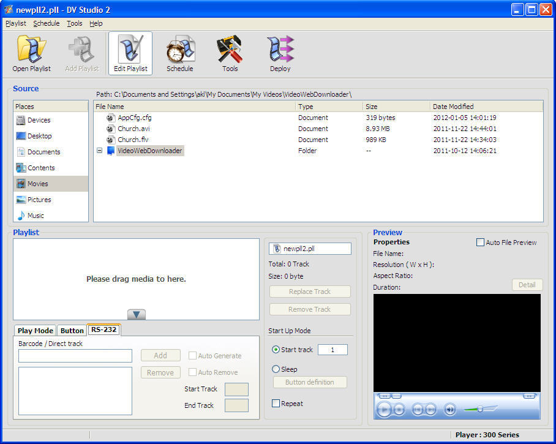This screenshot has height=444, width=556.
Task: Skip to previous in preview player
Action: pos(418,410)
